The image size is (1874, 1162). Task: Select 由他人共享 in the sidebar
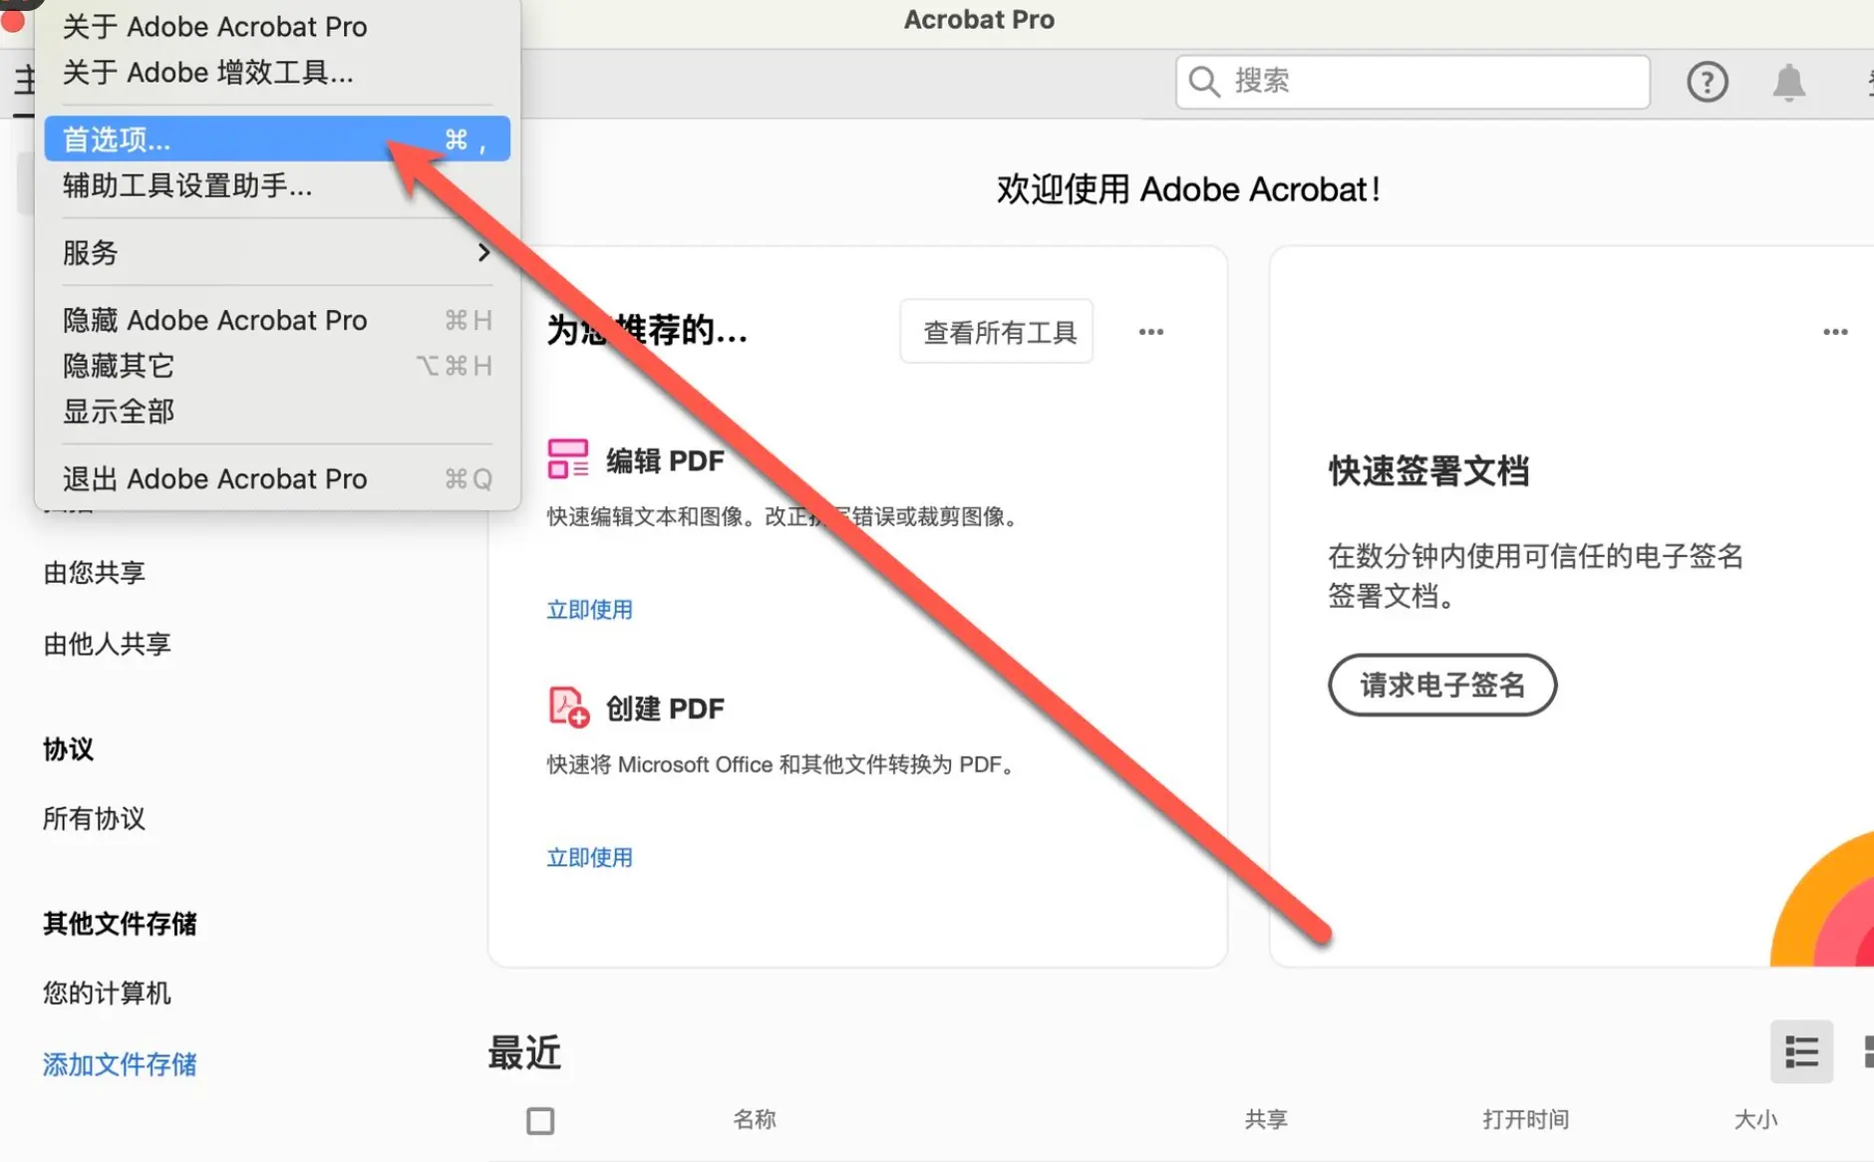click(107, 643)
